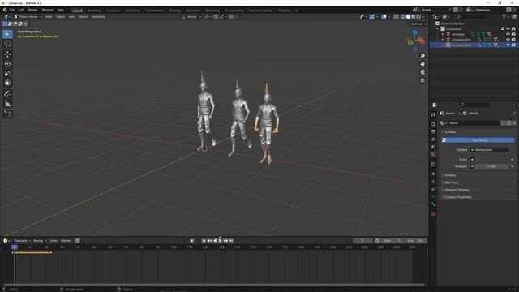The width and height of the screenshot is (519, 292).
Task: Select the Scale tool
Action: click(x=7, y=73)
